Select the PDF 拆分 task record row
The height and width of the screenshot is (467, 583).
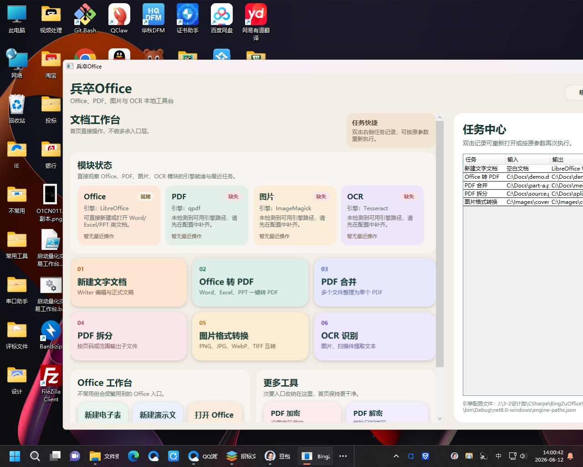[523, 194]
